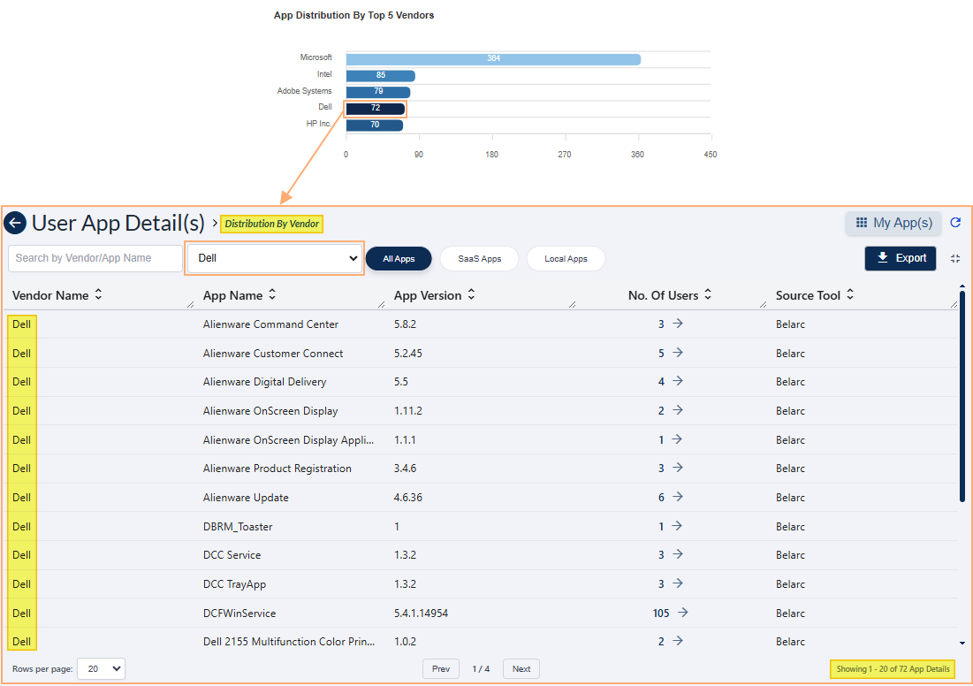973x686 pixels.
Task: Expand the Source Tool sort chevron
Action: tap(849, 295)
